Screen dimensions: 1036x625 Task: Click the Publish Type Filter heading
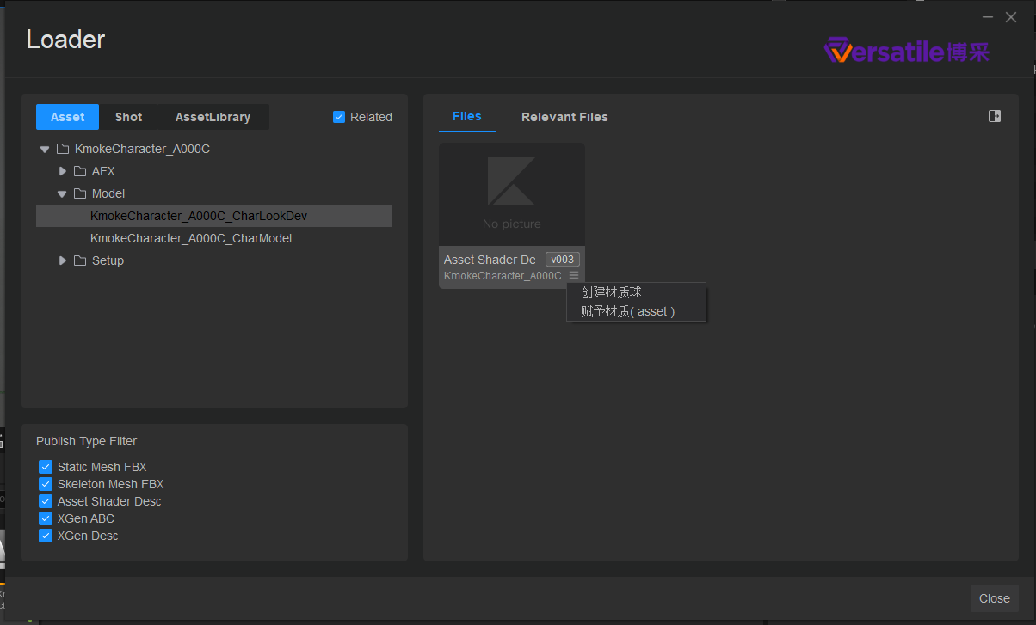[86, 441]
